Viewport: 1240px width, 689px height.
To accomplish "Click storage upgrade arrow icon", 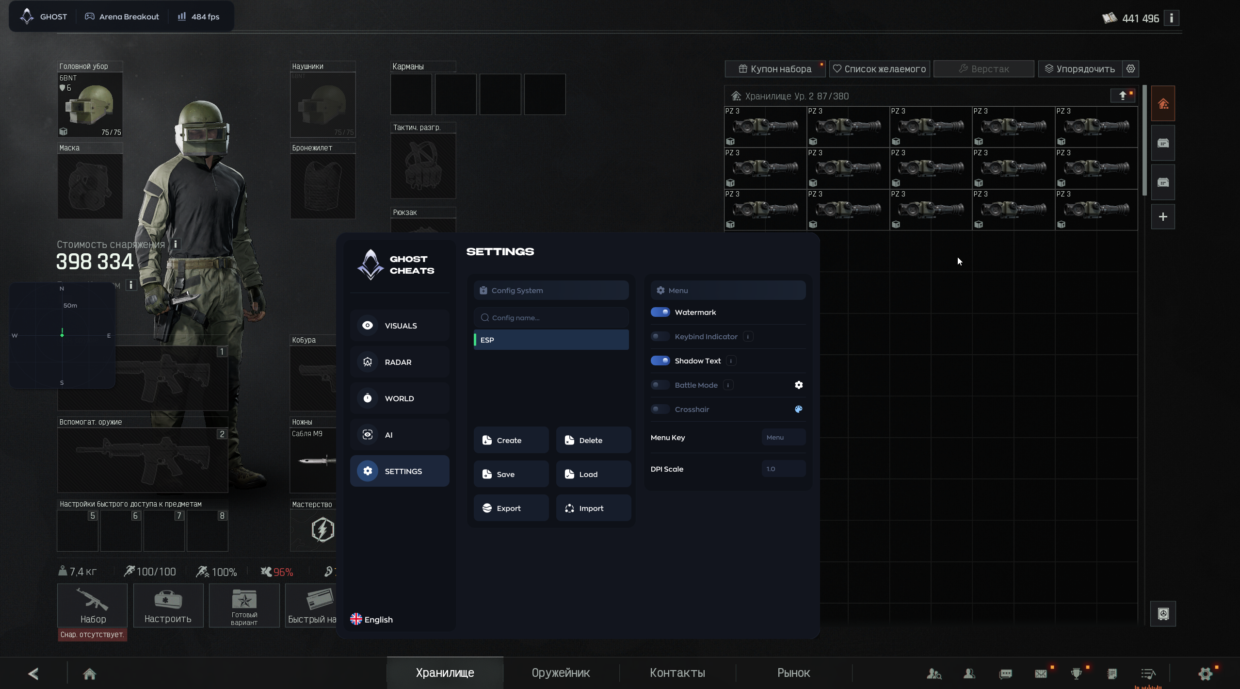I will (1123, 96).
